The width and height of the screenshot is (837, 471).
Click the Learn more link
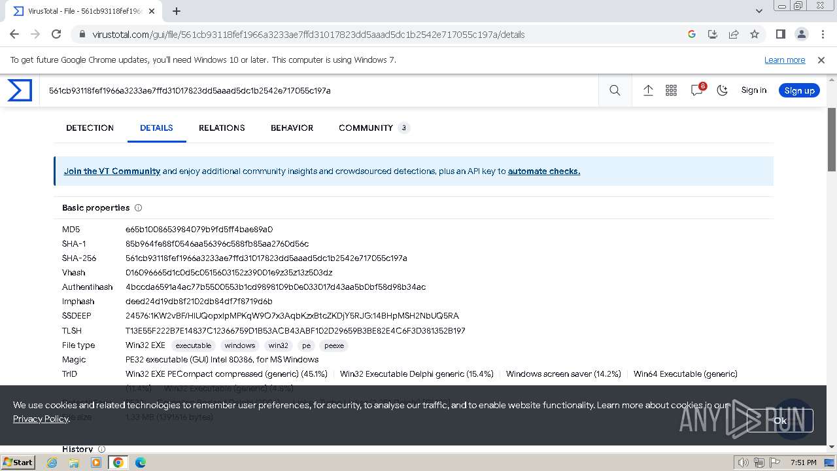pos(785,60)
